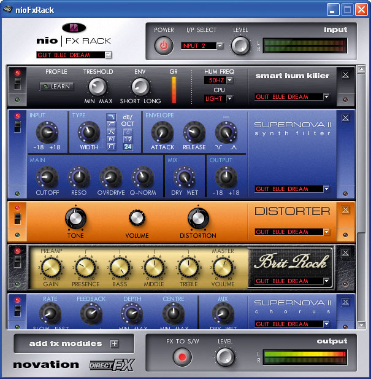This screenshot has width=371, height=379.
Task: Open the synth filter preset dropdown
Action: [326, 189]
